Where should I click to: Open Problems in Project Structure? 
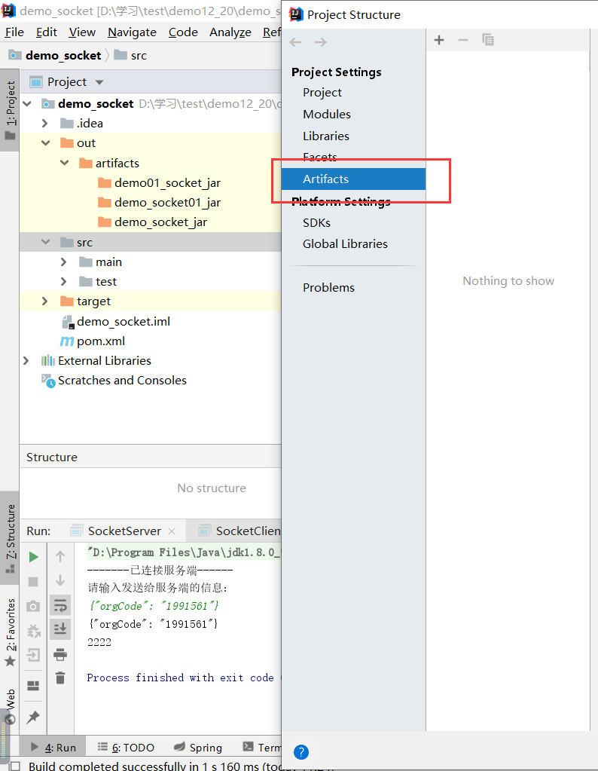[328, 288]
